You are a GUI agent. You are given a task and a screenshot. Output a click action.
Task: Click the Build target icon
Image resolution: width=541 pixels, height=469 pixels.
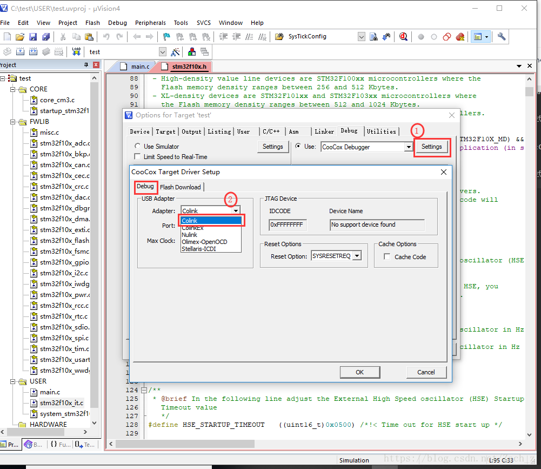click(20, 52)
